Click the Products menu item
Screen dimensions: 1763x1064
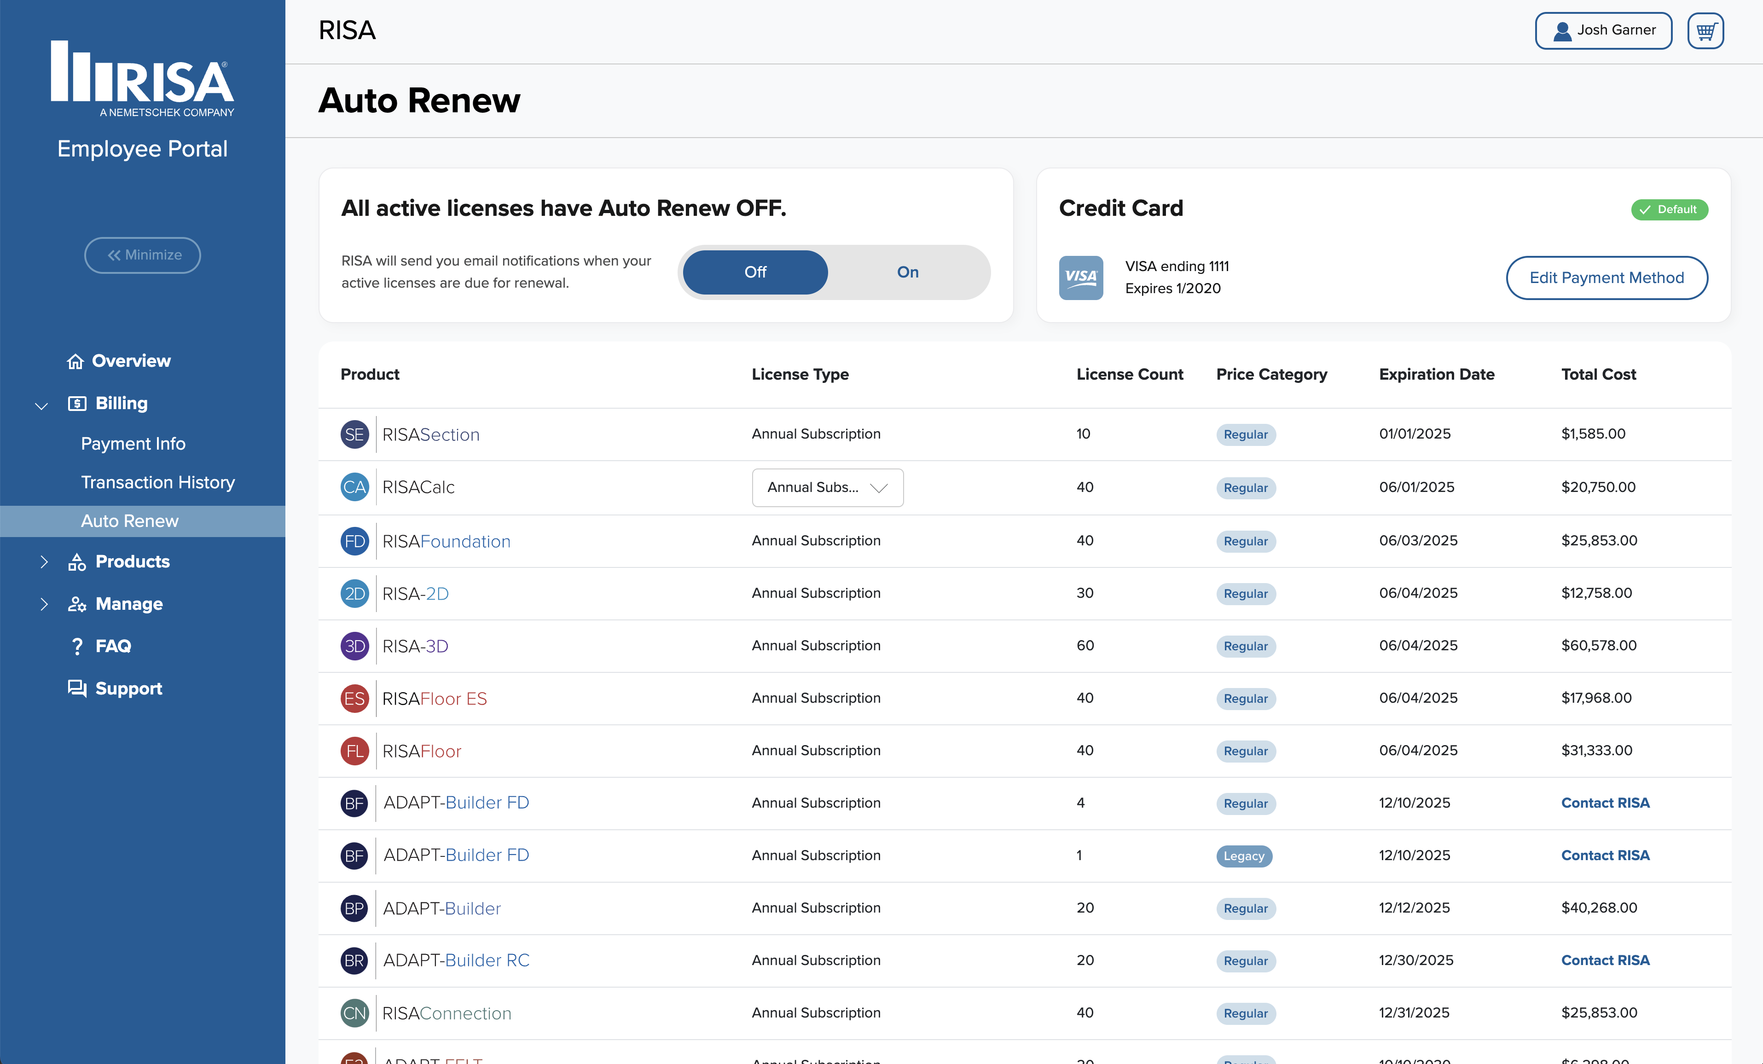119,562
